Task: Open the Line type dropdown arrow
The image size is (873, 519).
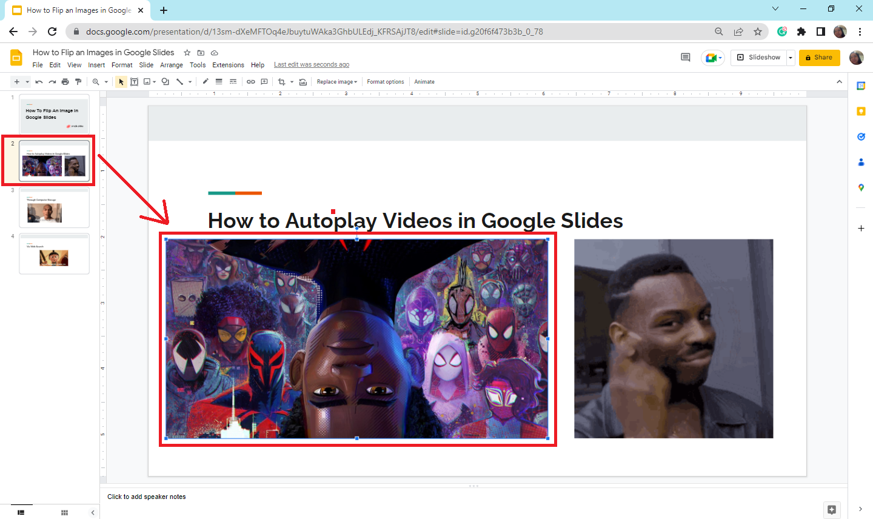Action: 190,82
